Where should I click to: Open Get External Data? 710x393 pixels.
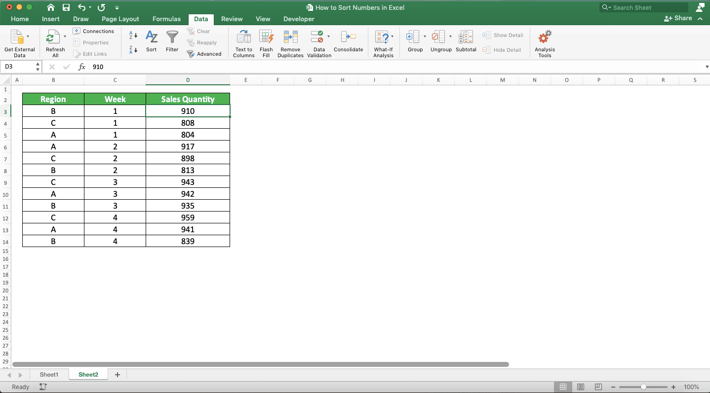click(x=20, y=43)
